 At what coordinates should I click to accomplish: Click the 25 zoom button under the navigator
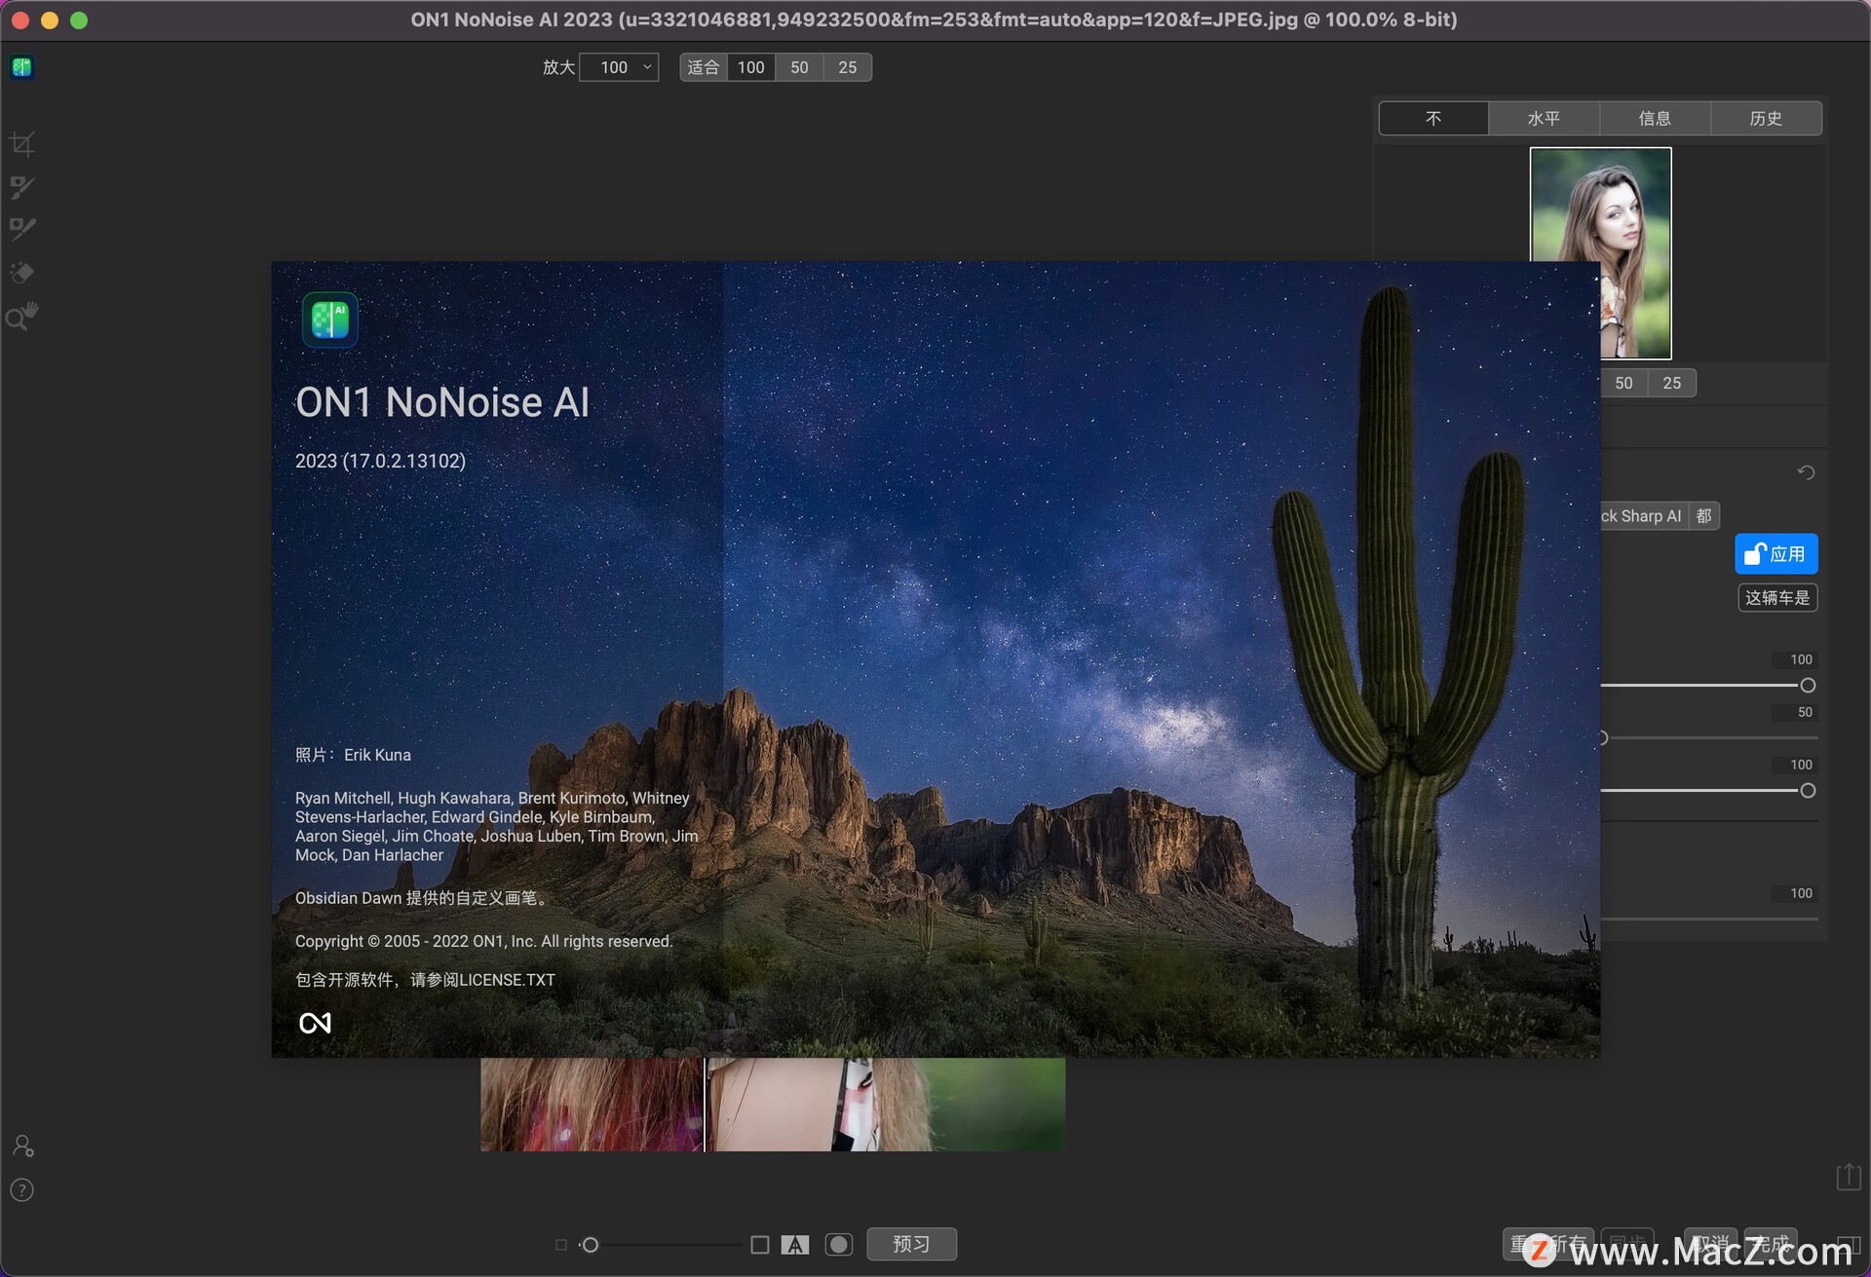pyautogui.click(x=1672, y=383)
